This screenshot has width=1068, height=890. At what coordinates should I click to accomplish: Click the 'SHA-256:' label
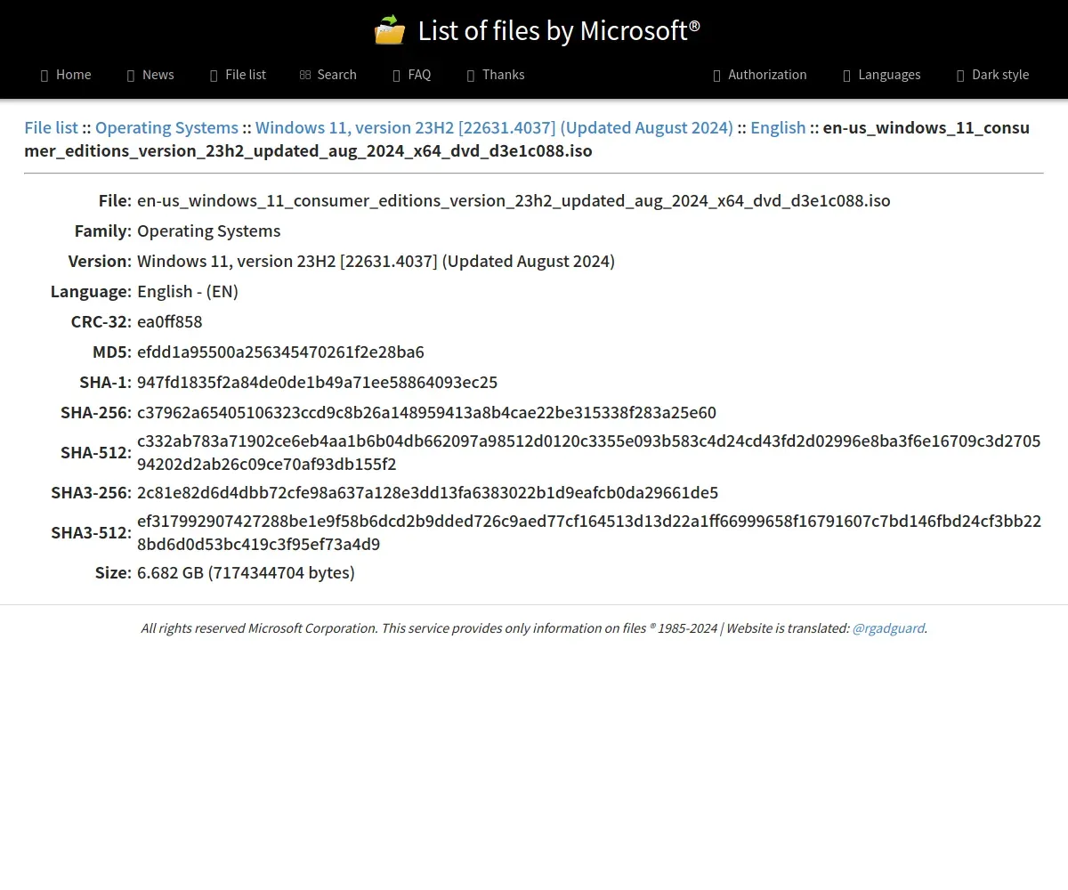point(96,413)
